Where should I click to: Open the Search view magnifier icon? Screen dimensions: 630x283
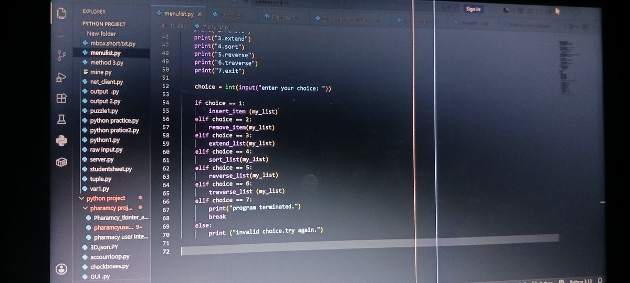(x=61, y=35)
